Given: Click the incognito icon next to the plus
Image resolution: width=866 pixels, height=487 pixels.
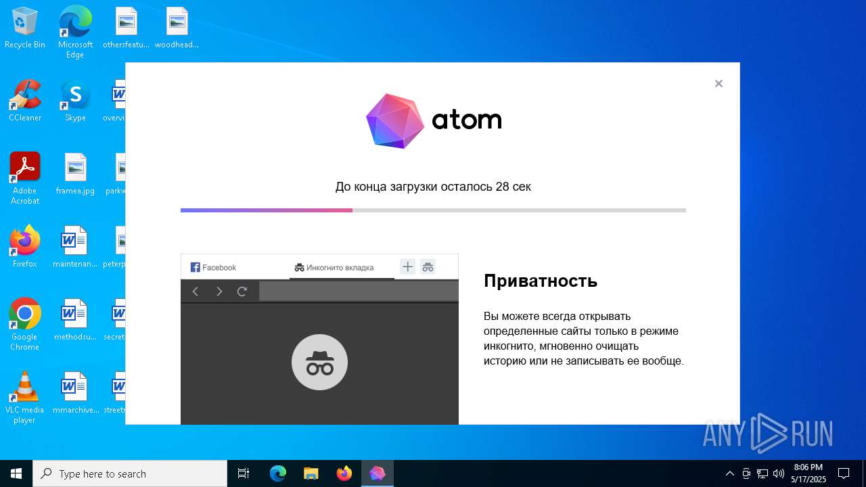Looking at the screenshot, I should 428,266.
